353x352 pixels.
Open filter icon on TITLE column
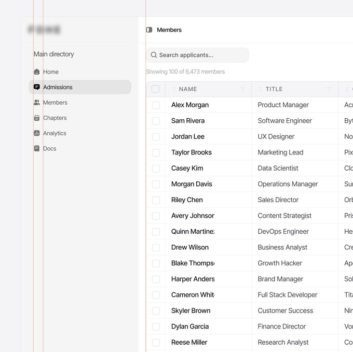tap(329, 89)
